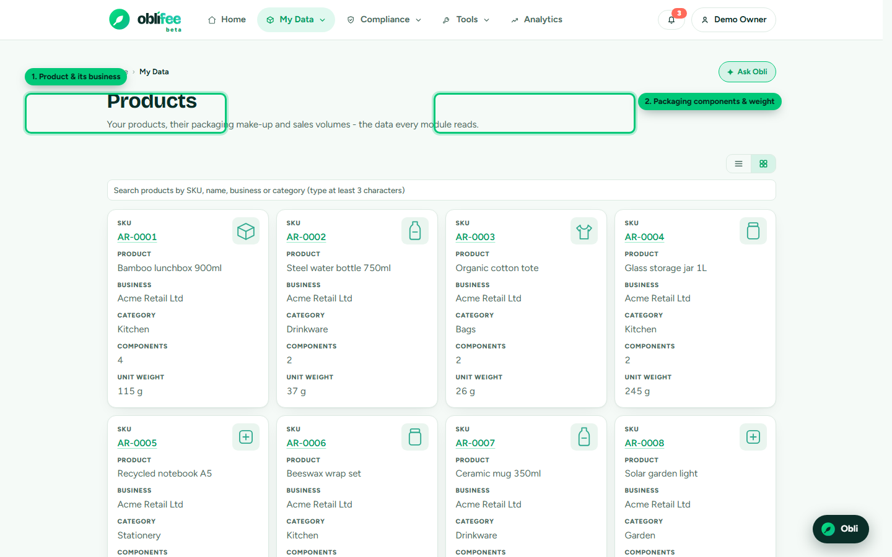This screenshot has height=557, width=892.
Task: Click the jar icon on the AR-0006 card
Action: pyautogui.click(x=415, y=437)
